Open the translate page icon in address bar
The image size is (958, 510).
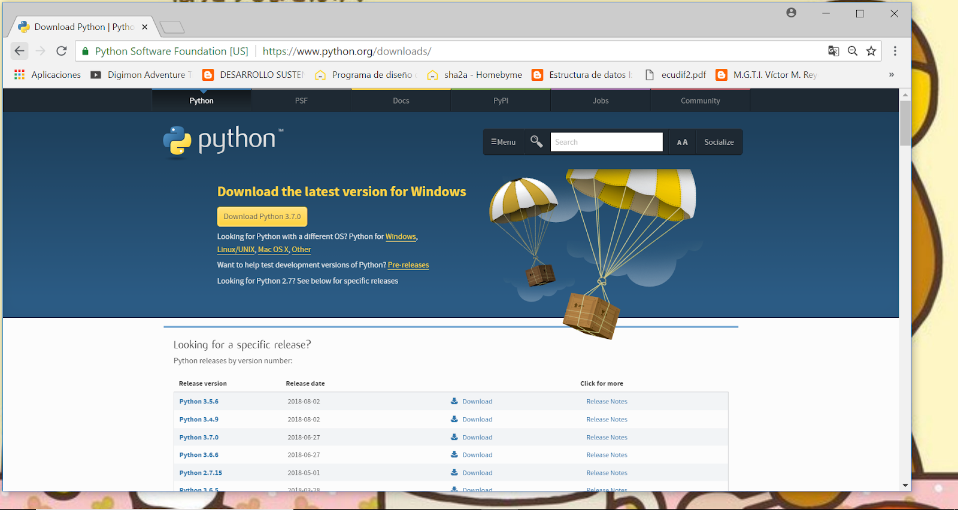pos(833,51)
